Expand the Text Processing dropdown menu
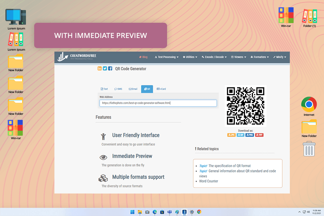The height and width of the screenshot is (216, 324). 166,57
